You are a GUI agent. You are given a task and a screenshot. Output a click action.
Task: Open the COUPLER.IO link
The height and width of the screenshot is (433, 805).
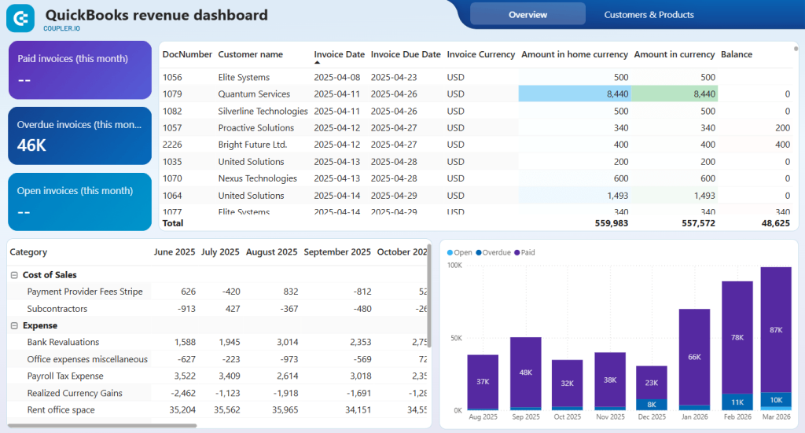point(61,29)
